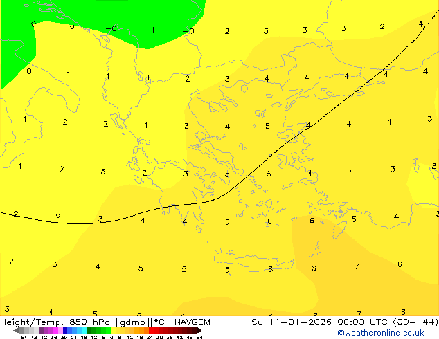This screenshot has height=339, width=439.
Task: Click the (00+144) forecast hour text
Action: 415,322
